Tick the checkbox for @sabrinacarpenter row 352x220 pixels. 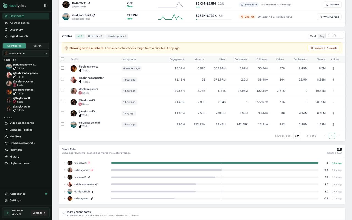tap(62, 79)
